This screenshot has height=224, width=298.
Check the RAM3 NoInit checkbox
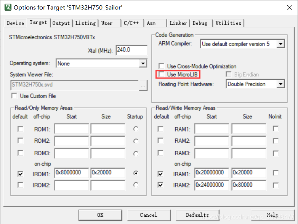276,153
